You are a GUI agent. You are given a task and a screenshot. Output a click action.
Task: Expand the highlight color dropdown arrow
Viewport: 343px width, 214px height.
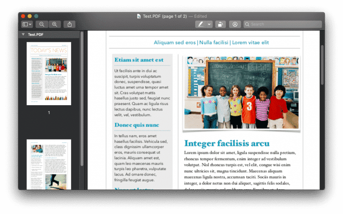(x=209, y=24)
